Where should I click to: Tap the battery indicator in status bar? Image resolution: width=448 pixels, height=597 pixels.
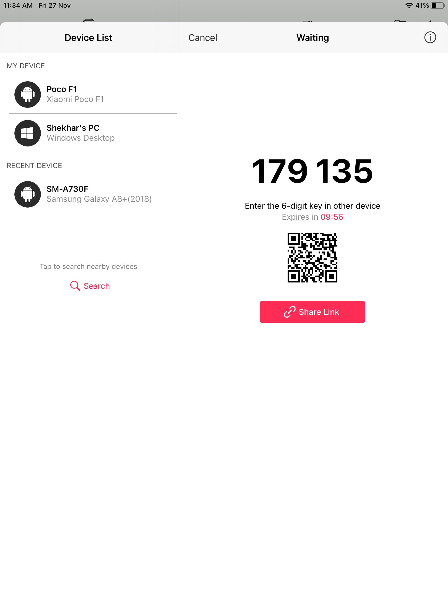coord(437,6)
